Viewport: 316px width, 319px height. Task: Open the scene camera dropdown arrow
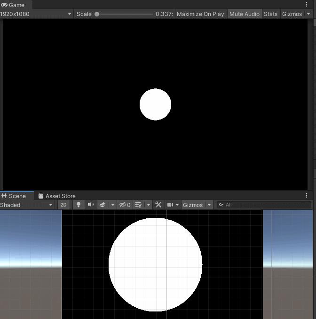pos(177,205)
